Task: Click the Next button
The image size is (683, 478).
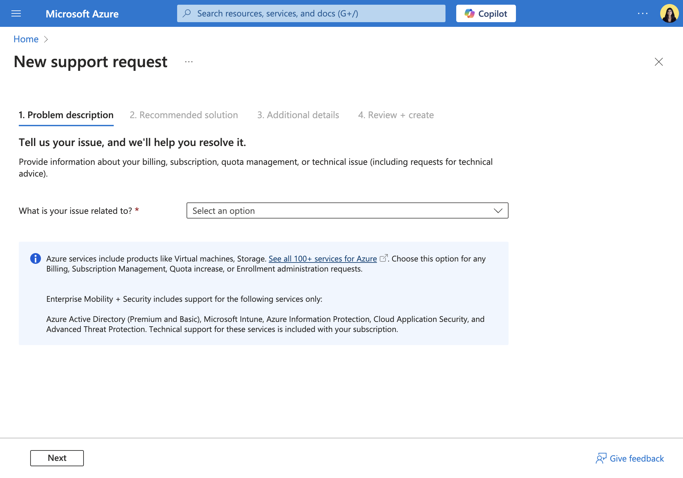Action: coord(57,458)
